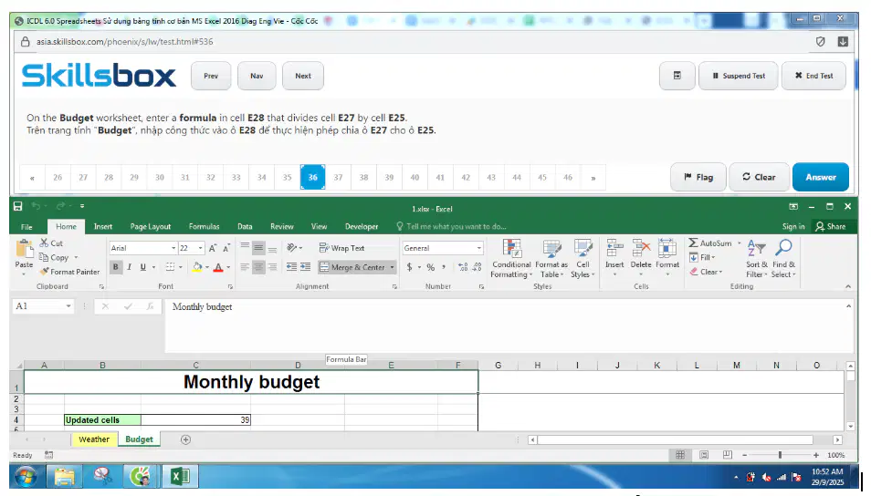Open the Excel icon on Windows taskbar

180,476
